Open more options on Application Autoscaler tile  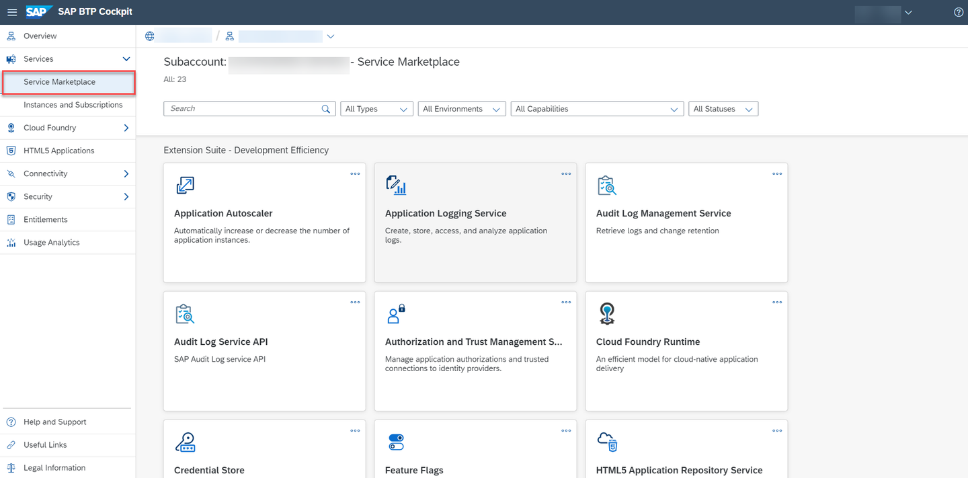point(355,173)
